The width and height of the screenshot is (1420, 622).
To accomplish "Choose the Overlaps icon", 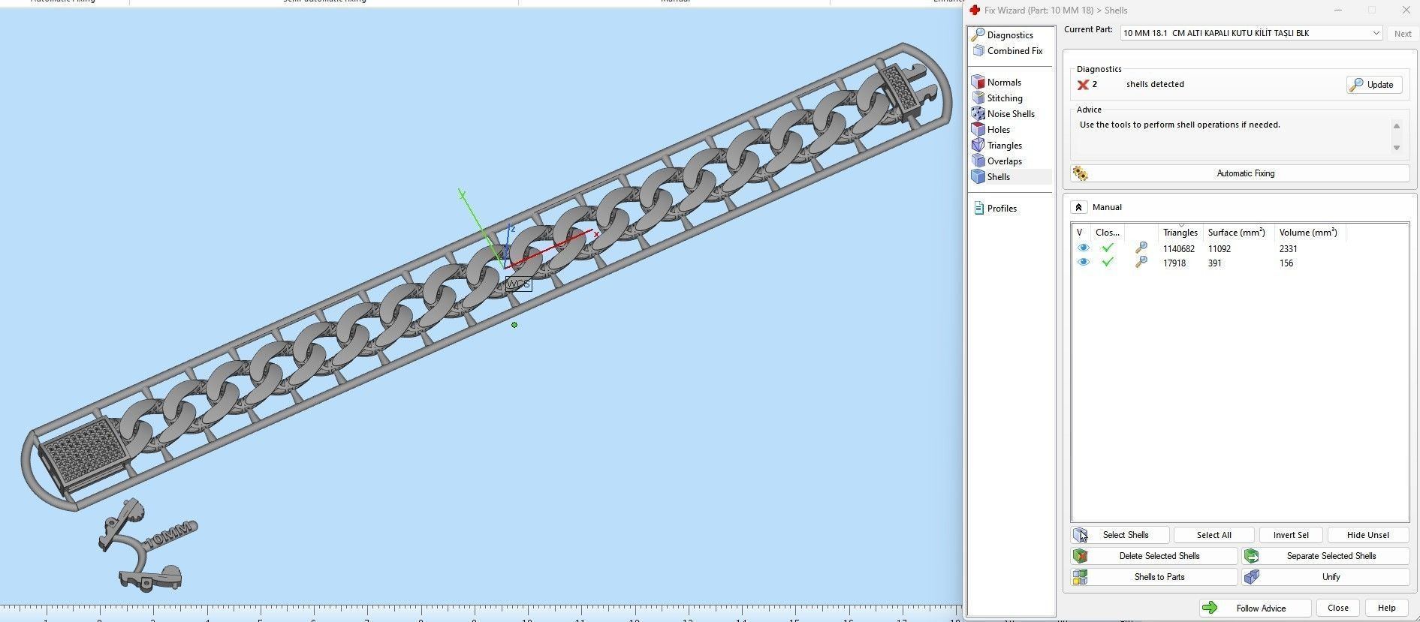I will (x=978, y=161).
